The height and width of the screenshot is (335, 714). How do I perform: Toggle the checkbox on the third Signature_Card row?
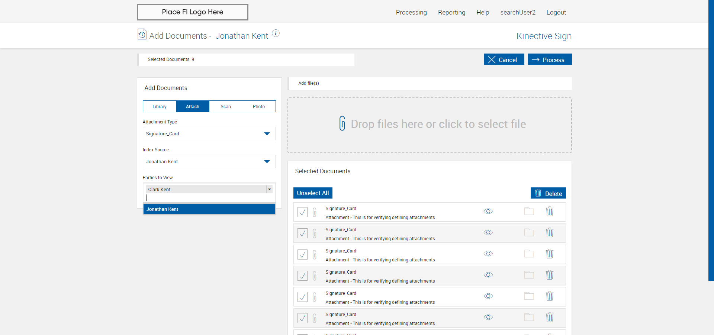(302, 254)
